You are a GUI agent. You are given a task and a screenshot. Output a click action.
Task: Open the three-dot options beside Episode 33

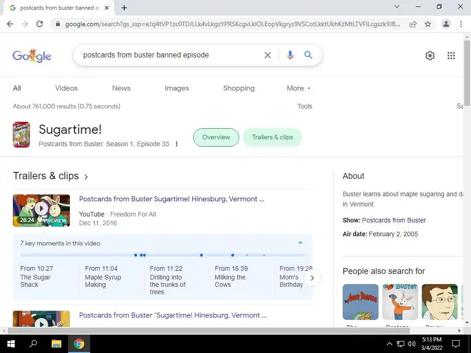(x=177, y=144)
